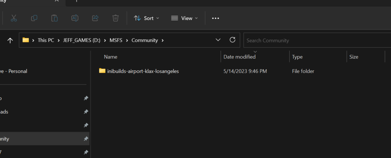Click the Type column header
This screenshot has height=158, width=391.
coord(297,57)
